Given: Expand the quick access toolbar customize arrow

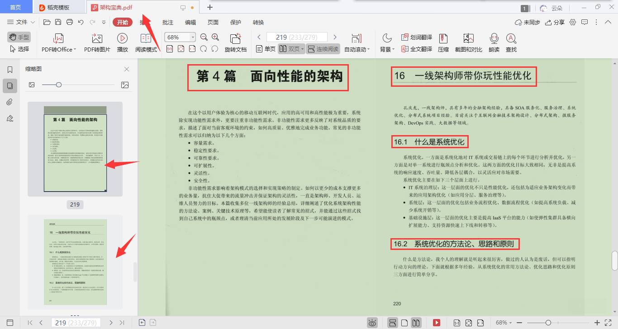Looking at the screenshot, I should point(105,22).
